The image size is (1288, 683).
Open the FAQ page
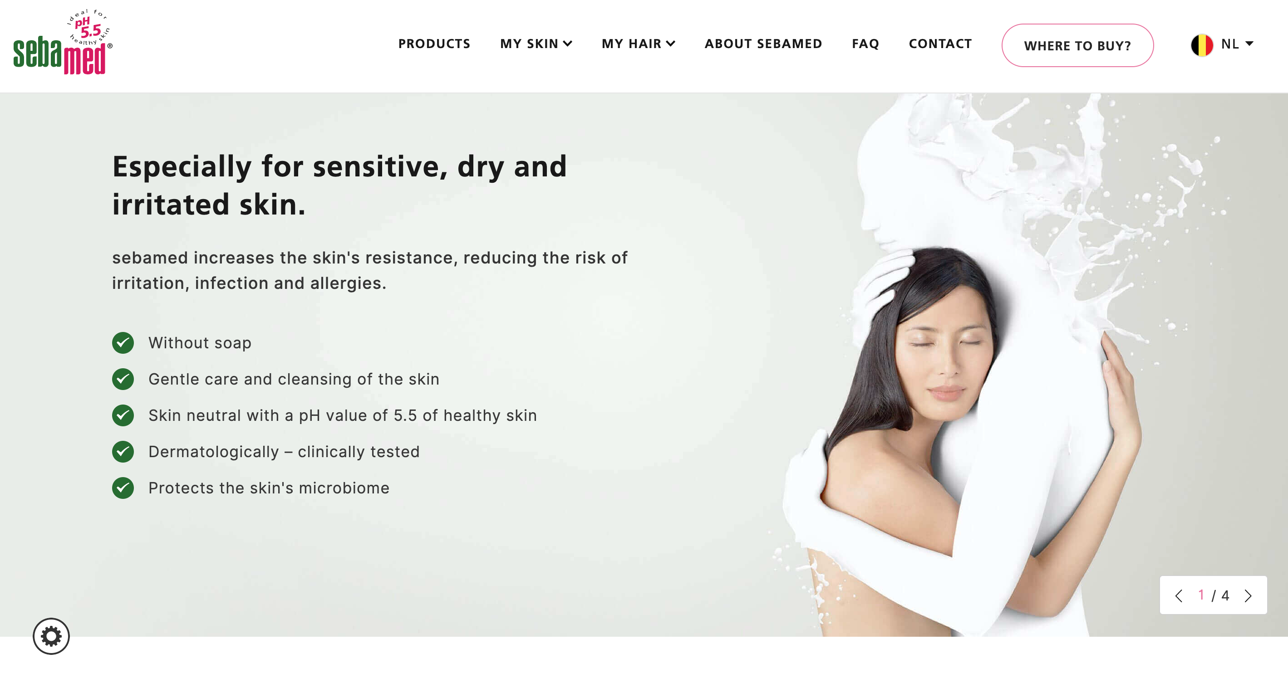(x=865, y=44)
